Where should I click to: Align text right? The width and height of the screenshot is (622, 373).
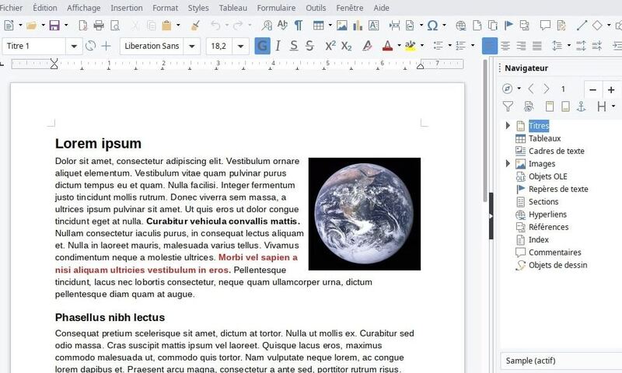[521, 46]
